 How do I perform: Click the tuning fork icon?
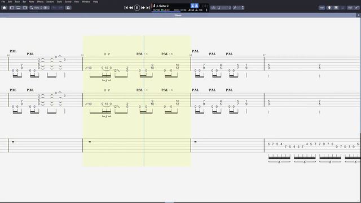[x=235, y=7]
